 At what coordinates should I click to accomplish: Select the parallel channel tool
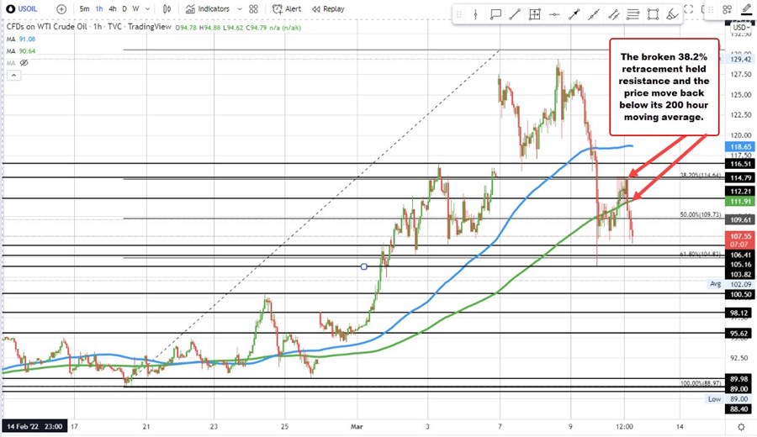pos(614,14)
